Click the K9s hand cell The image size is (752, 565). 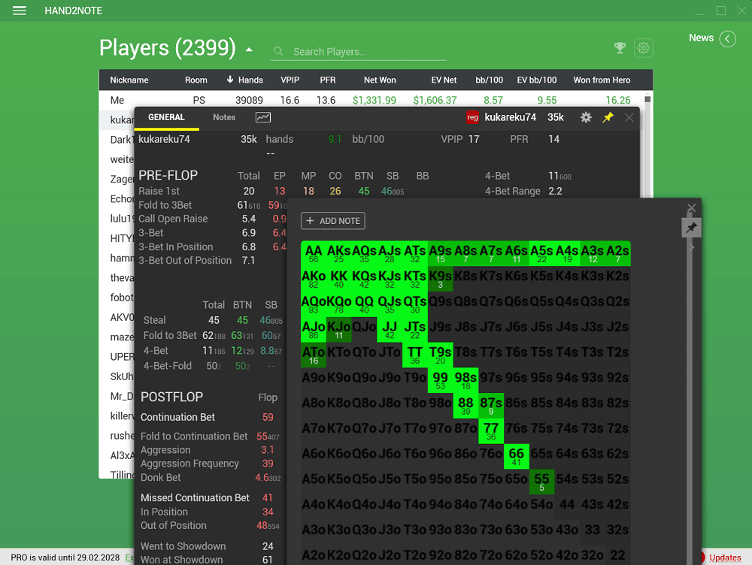[440, 279]
